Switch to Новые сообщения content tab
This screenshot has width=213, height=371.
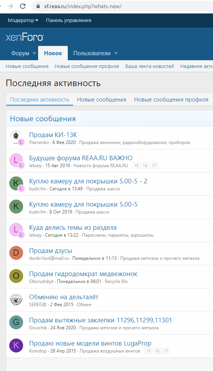102,100
